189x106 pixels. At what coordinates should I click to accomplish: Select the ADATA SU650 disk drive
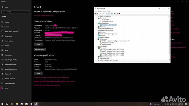click(x=105, y=20)
